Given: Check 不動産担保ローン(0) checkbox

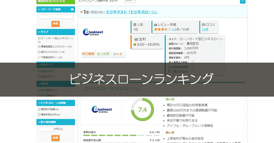Looking at the screenshot, I should [39, 57].
